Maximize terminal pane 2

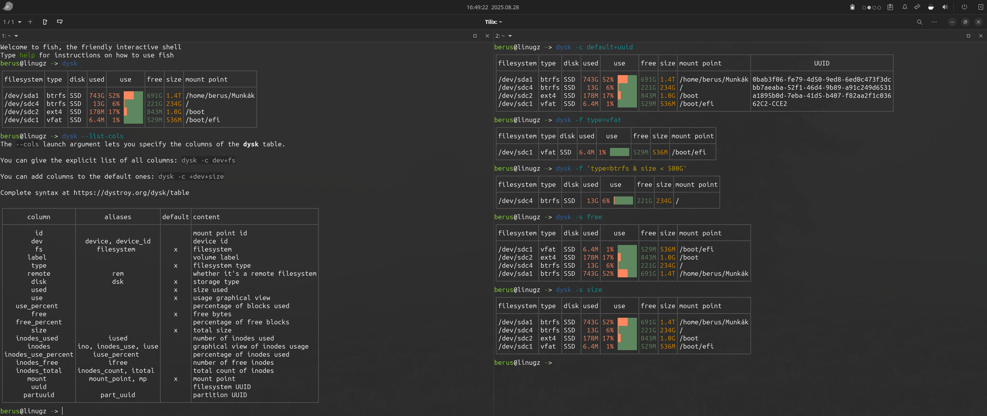coord(968,36)
